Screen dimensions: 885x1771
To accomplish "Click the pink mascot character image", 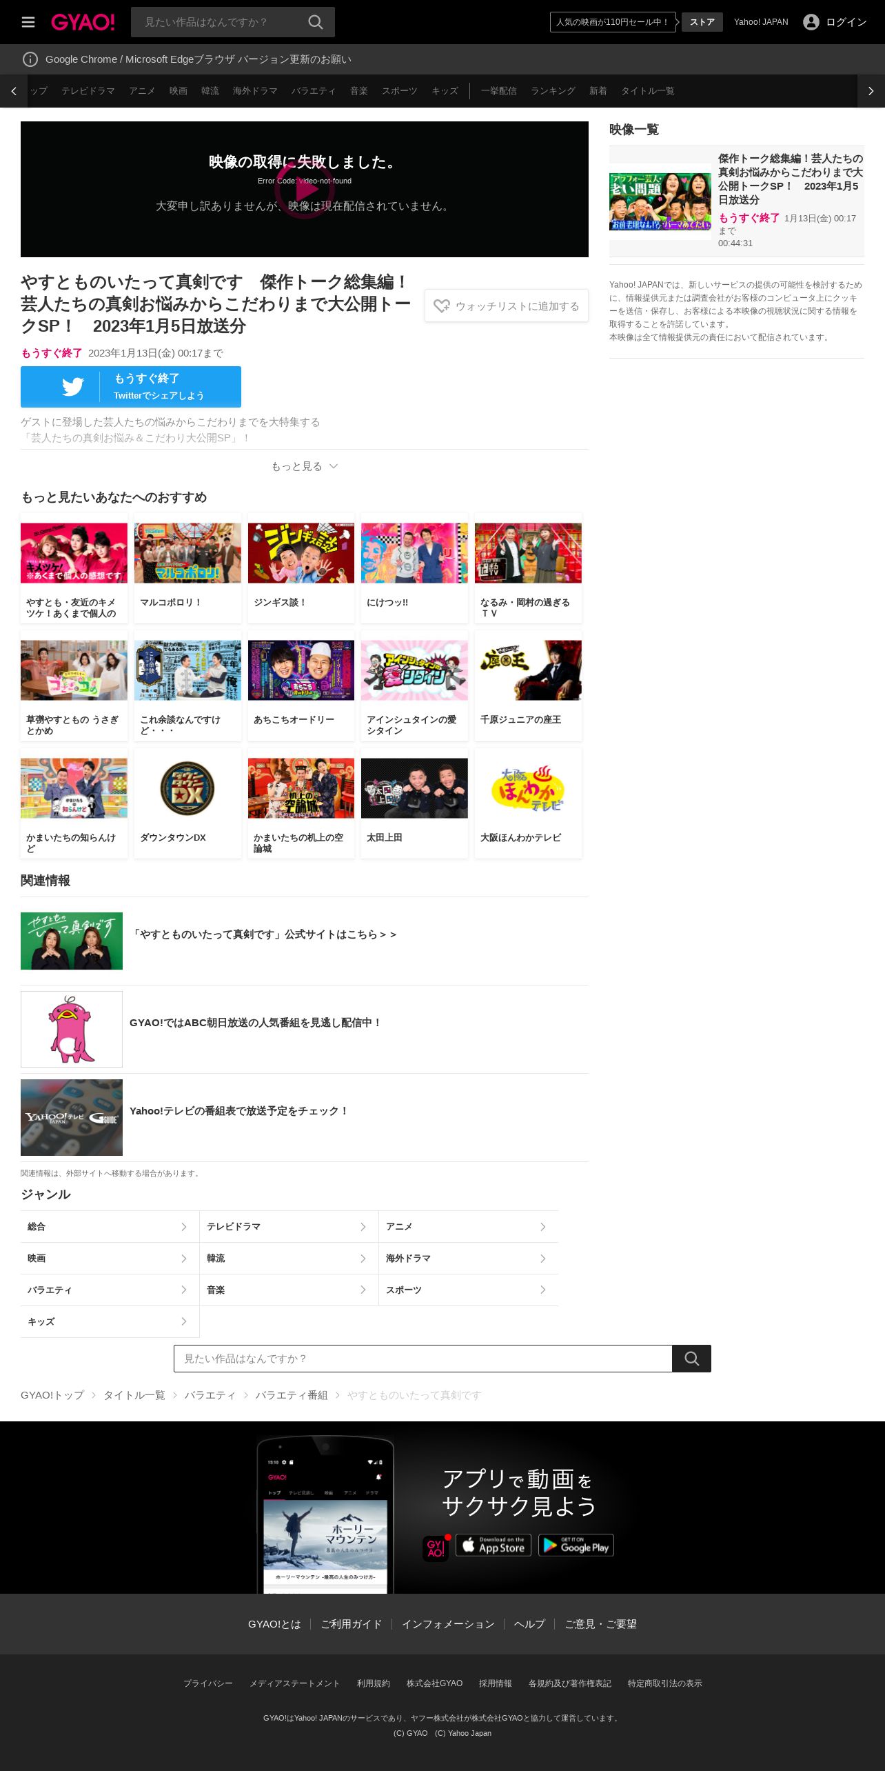I will [72, 1029].
